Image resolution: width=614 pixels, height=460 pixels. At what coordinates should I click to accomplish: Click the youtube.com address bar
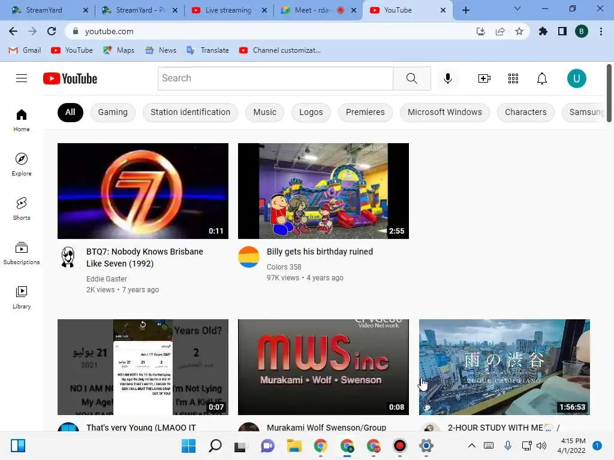click(270, 31)
